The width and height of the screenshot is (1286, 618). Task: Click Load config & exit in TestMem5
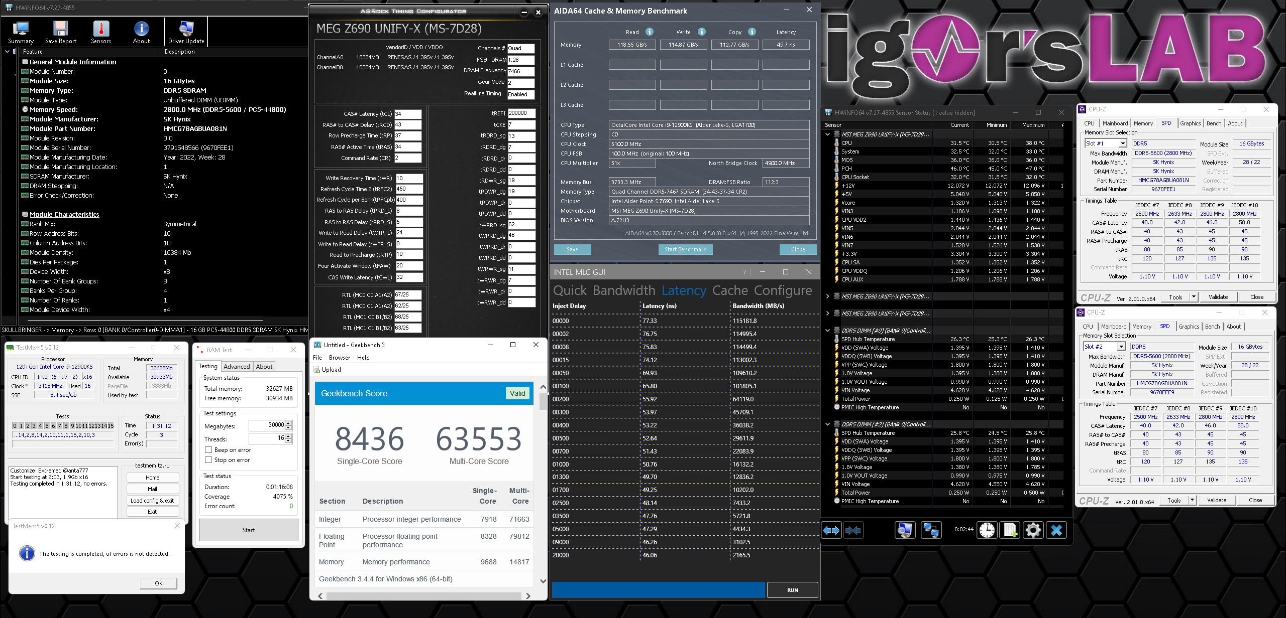153,501
